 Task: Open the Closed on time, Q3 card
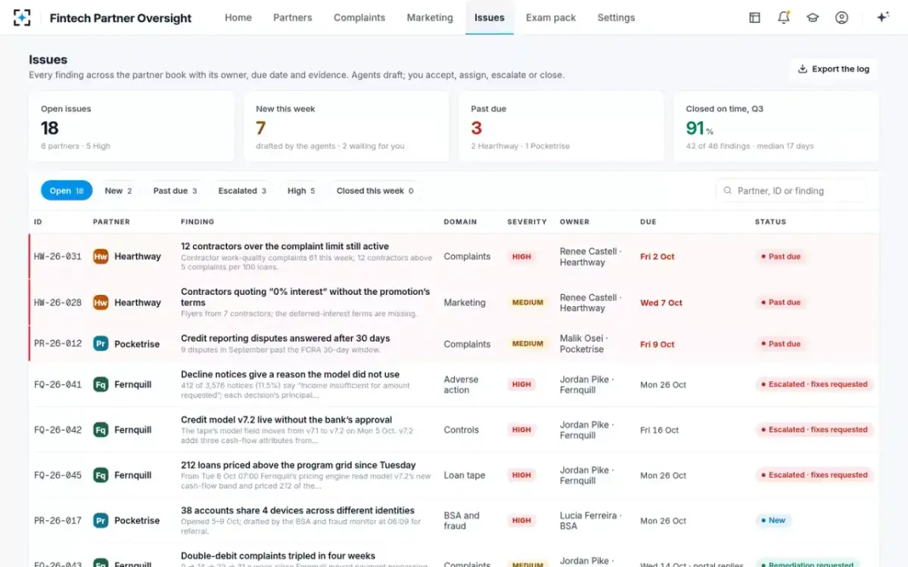776,126
